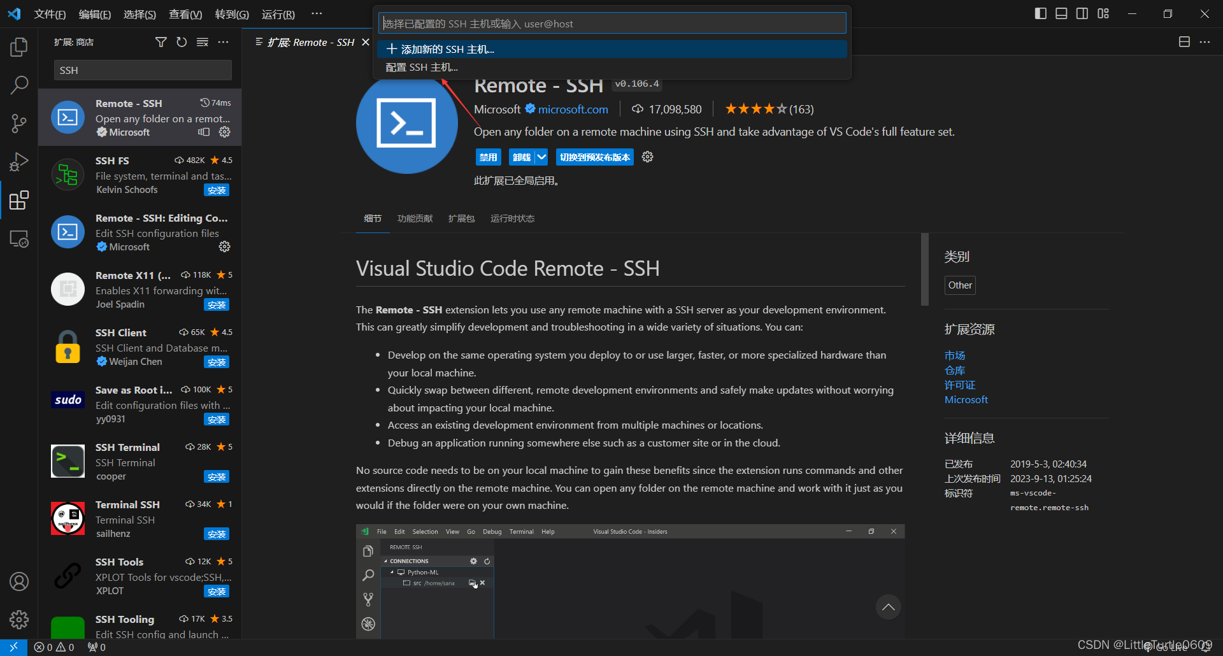Viewport: 1223px width, 656px height.
Task: Open manage gear for Remote - SSH list item
Action: (224, 132)
